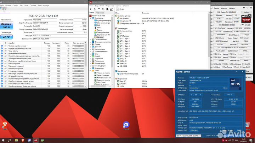This screenshot has width=255, height=143.
Task: Refresh the AIDA64 sensor page
Action: point(103,9)
